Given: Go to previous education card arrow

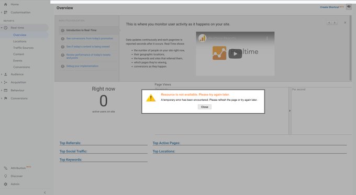Looking at the screenshot, I should [x=329, y=23].
